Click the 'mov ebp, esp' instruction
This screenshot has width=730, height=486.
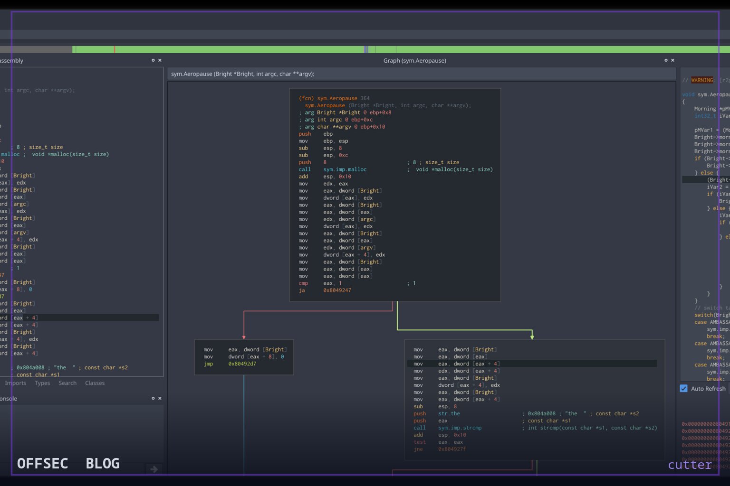(323, 141)
